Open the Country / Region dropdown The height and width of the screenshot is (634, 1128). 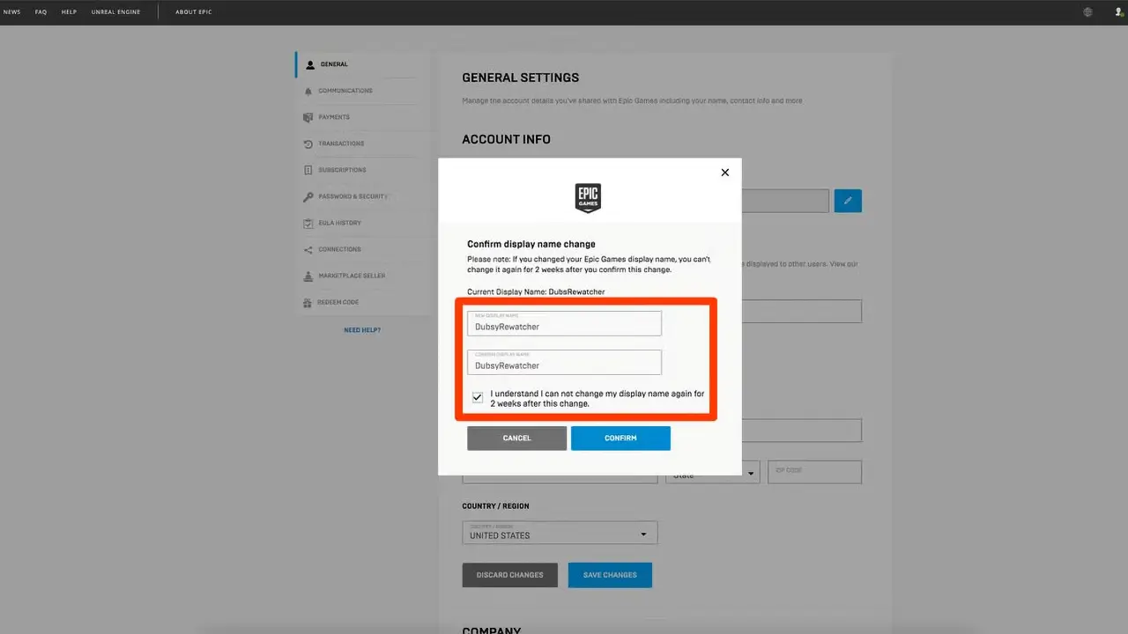coord(560,533)
